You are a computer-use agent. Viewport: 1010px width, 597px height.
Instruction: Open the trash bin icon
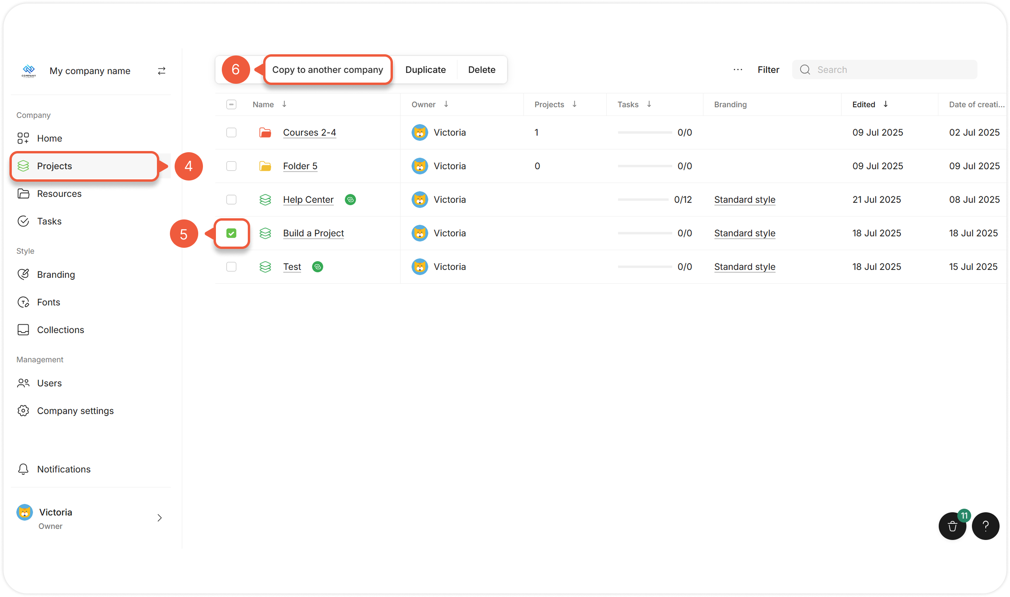click(952, 526)
